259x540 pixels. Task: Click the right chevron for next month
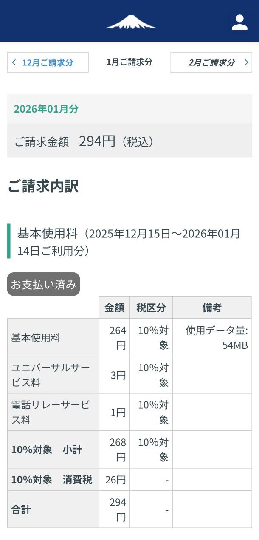246,62
